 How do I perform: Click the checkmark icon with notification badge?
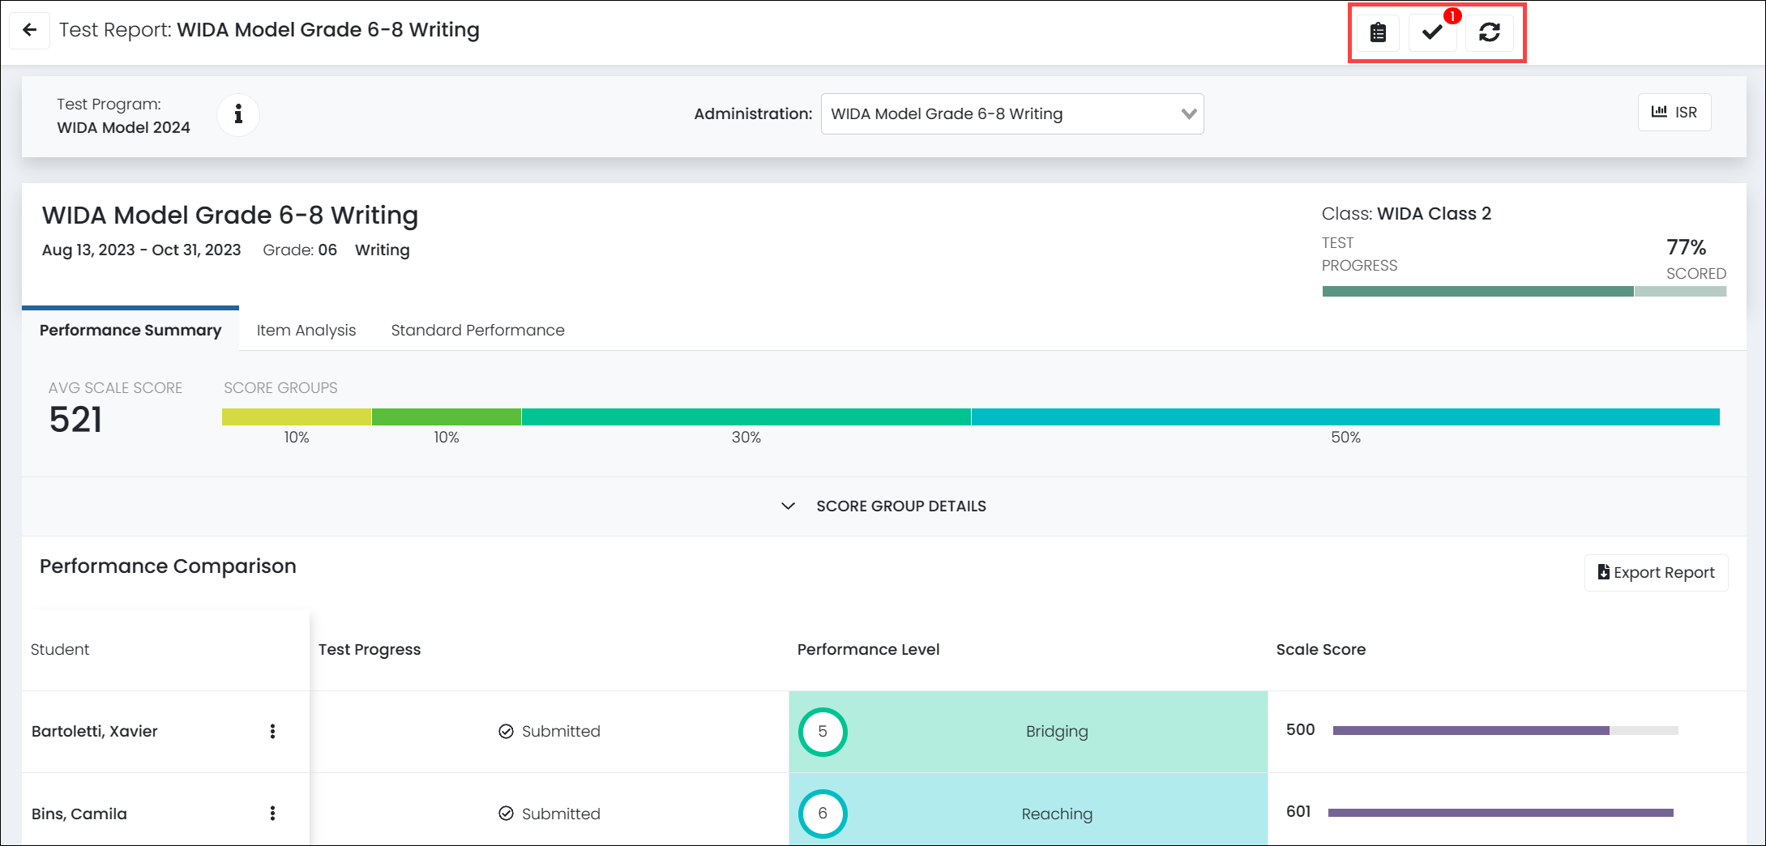point(1432,33)
